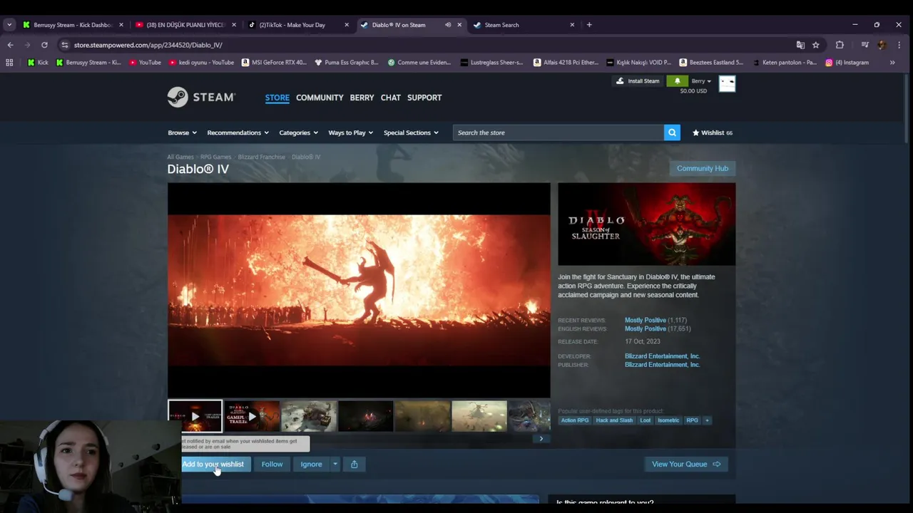Image resolution: width=913 pixels, height=513 pixels.
Task: Click the user avatar in the Steam header
Action: click(x=727, y=84)
